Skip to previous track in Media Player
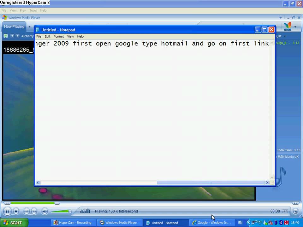This screenshot has height=227, width=303. point(27,211)
